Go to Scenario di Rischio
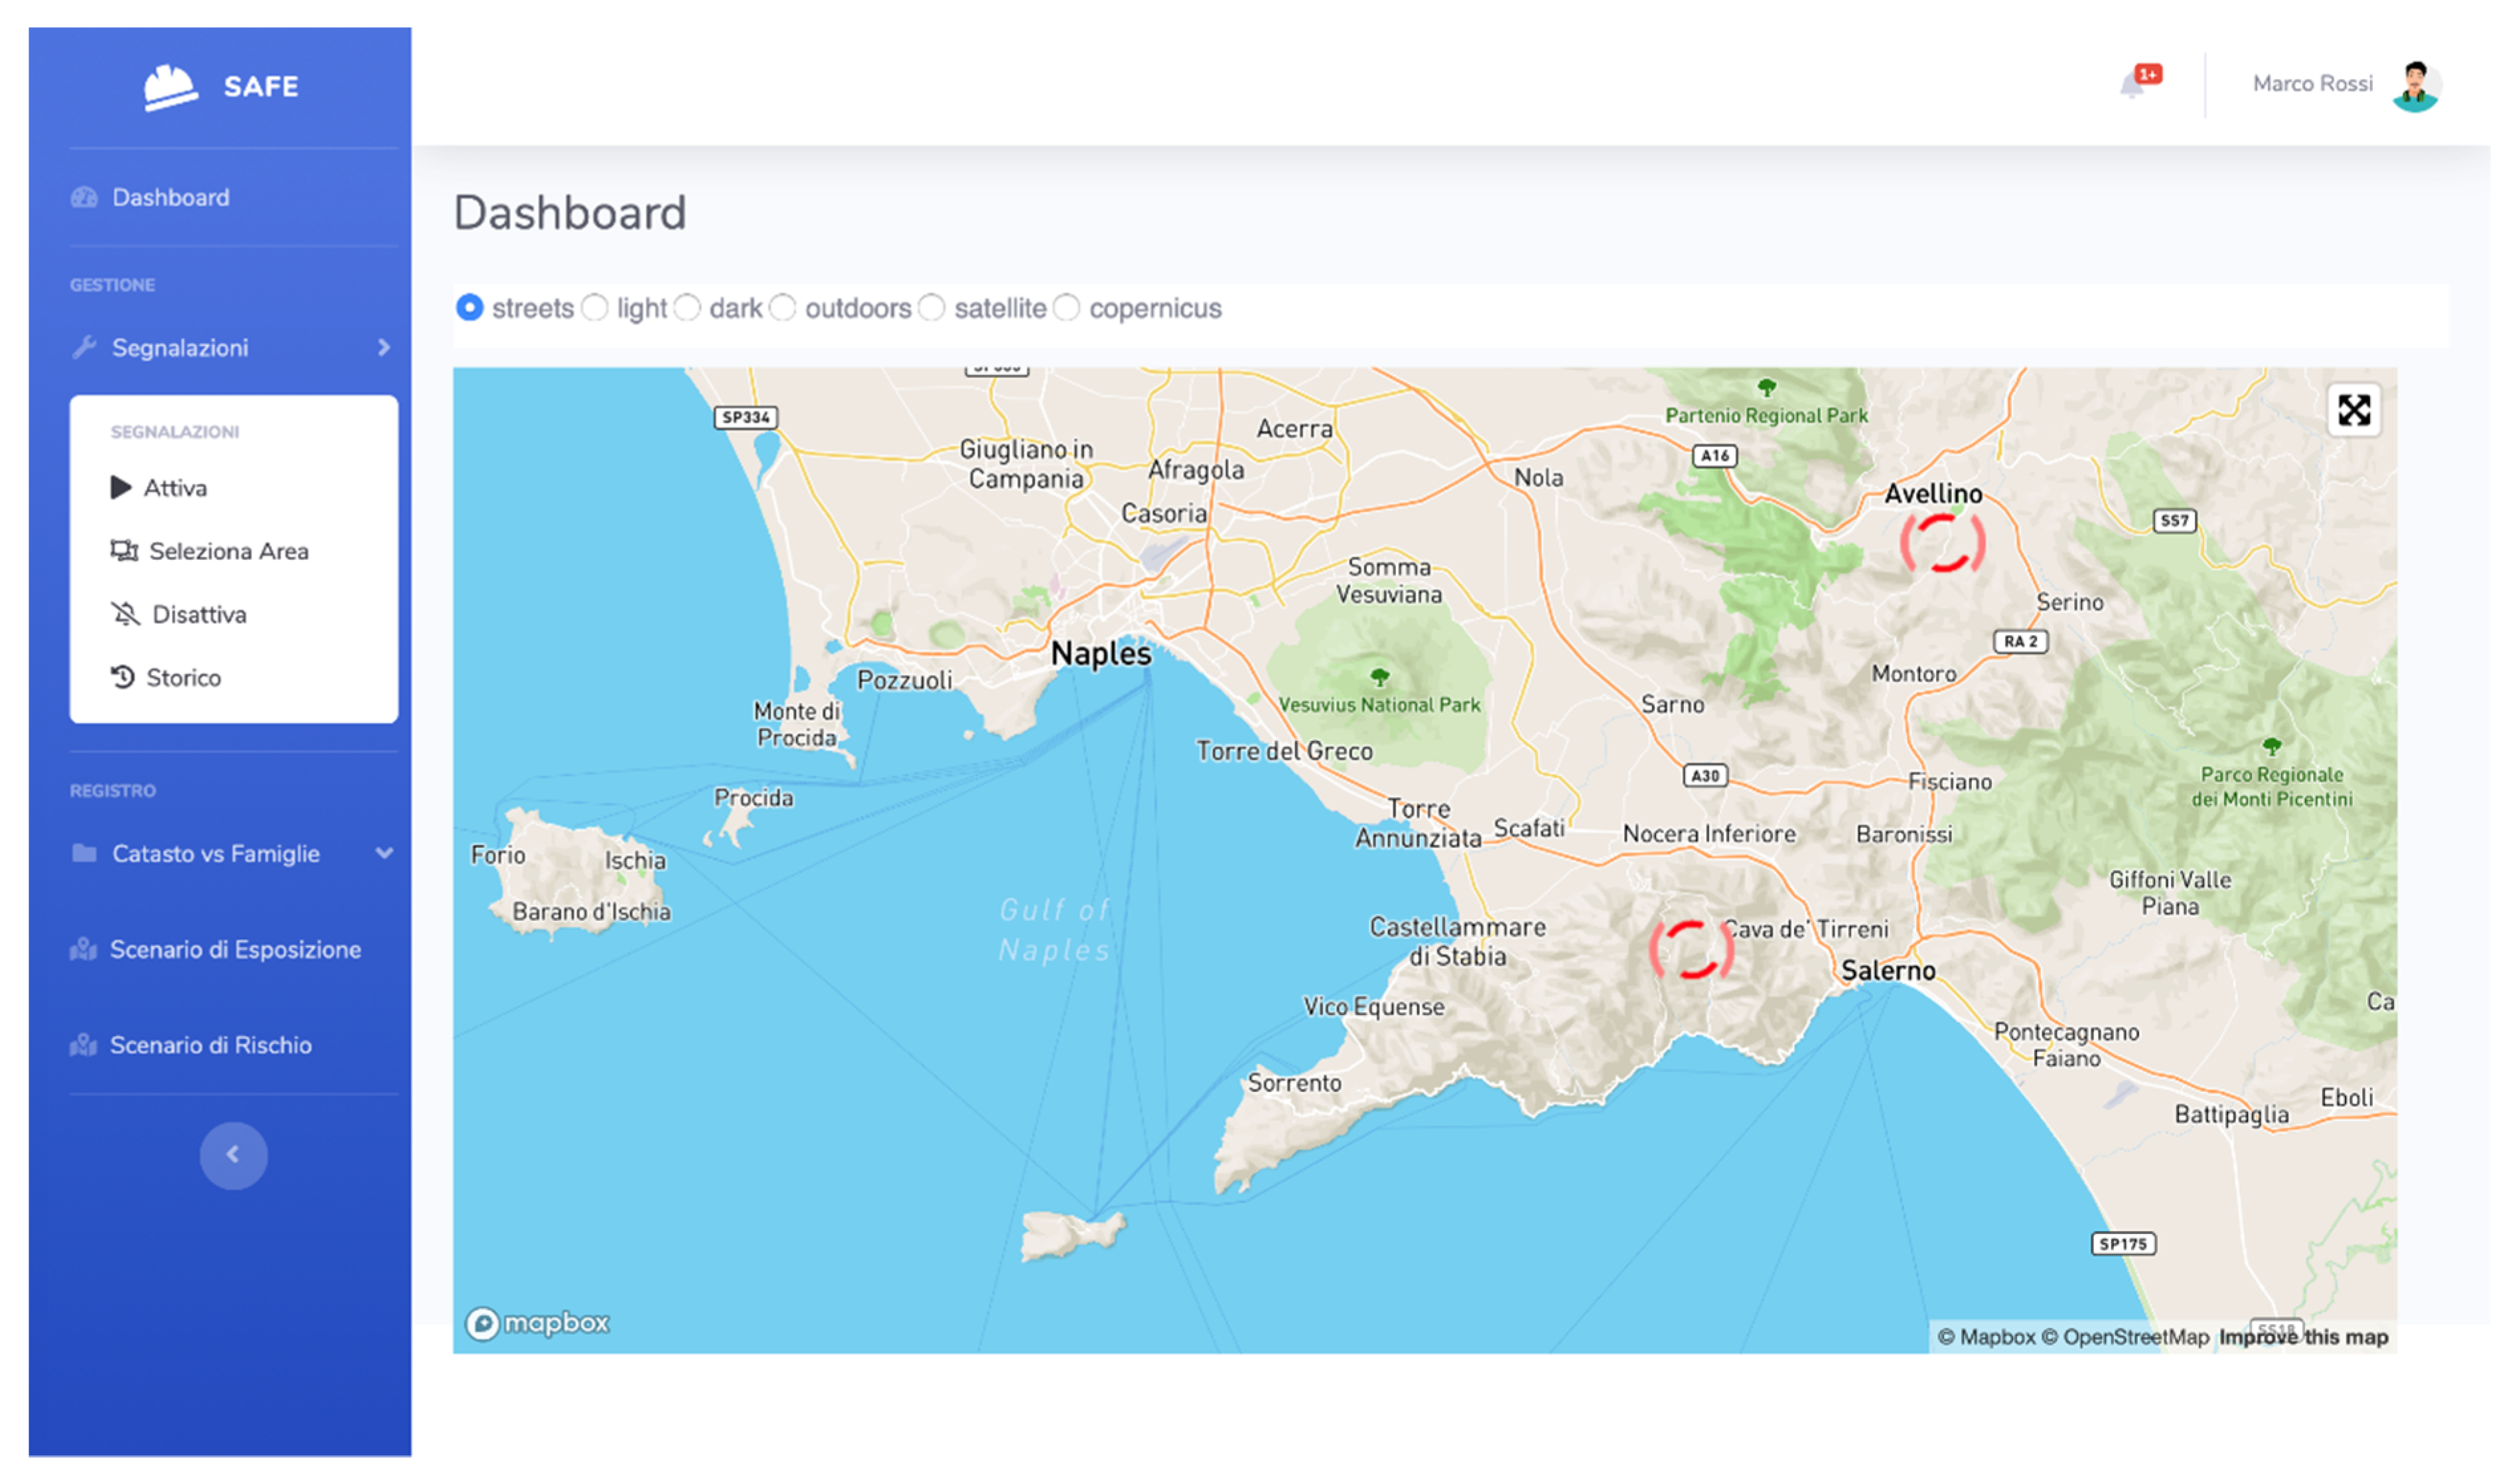 pyautogui.click(x=210, y=1045)
